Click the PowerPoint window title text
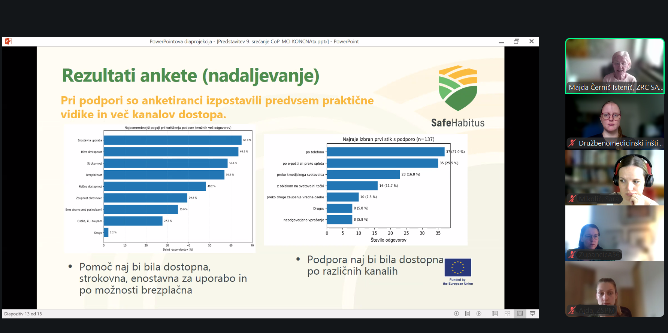The height and width of the screenshot is (333, 668). [x=254, y=42]
